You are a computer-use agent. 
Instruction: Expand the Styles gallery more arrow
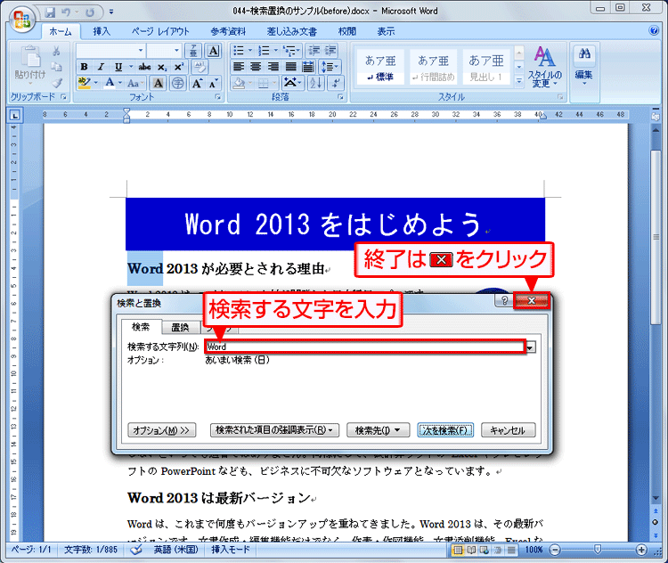click(x=519, y=80)
